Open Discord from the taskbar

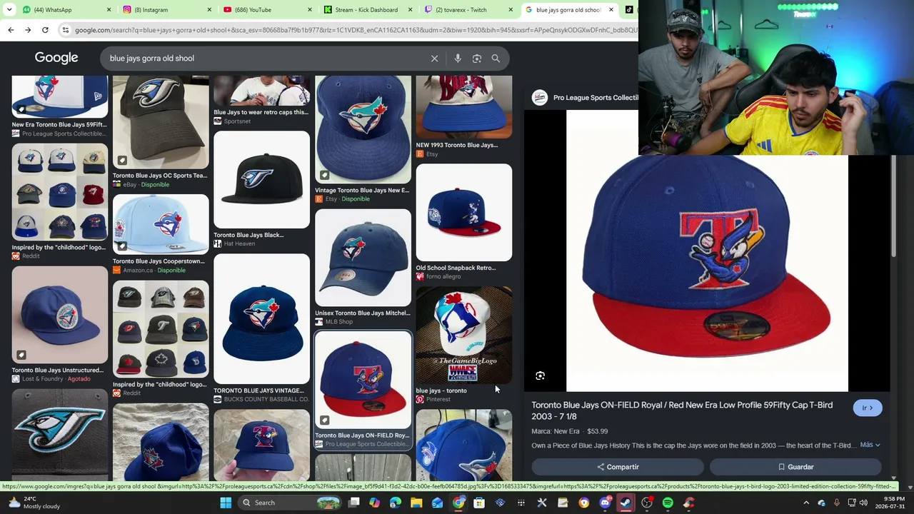point(605,503)
